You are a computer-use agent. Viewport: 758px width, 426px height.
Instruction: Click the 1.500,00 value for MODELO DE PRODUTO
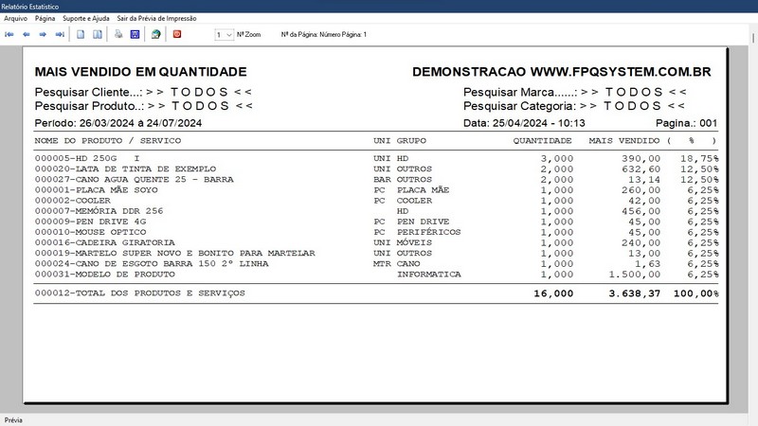634,275
